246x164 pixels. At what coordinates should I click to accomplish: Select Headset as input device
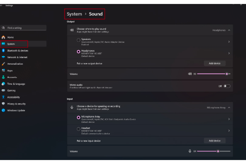pyautogui.click(x=79, y=129)
